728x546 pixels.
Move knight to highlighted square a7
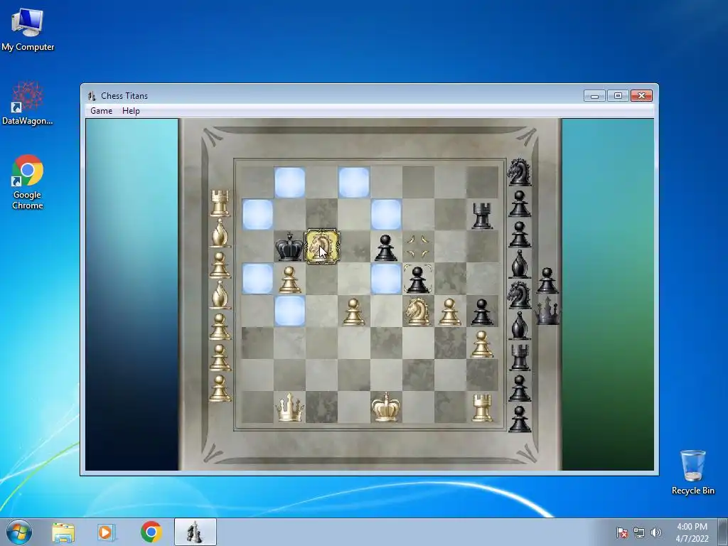[257, 215]
